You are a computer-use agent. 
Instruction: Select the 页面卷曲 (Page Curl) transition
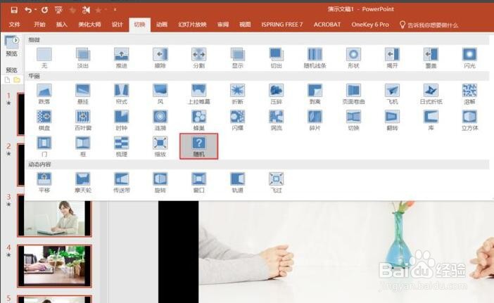(353, 94)
